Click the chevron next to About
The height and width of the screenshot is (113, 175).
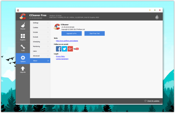pyautogui.click(x=48, y=61)
